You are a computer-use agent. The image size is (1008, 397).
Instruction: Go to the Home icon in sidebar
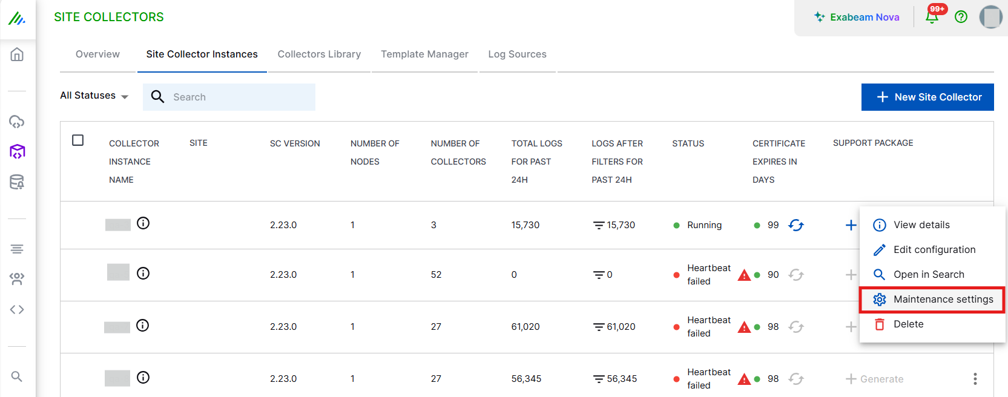pos(17,54)
